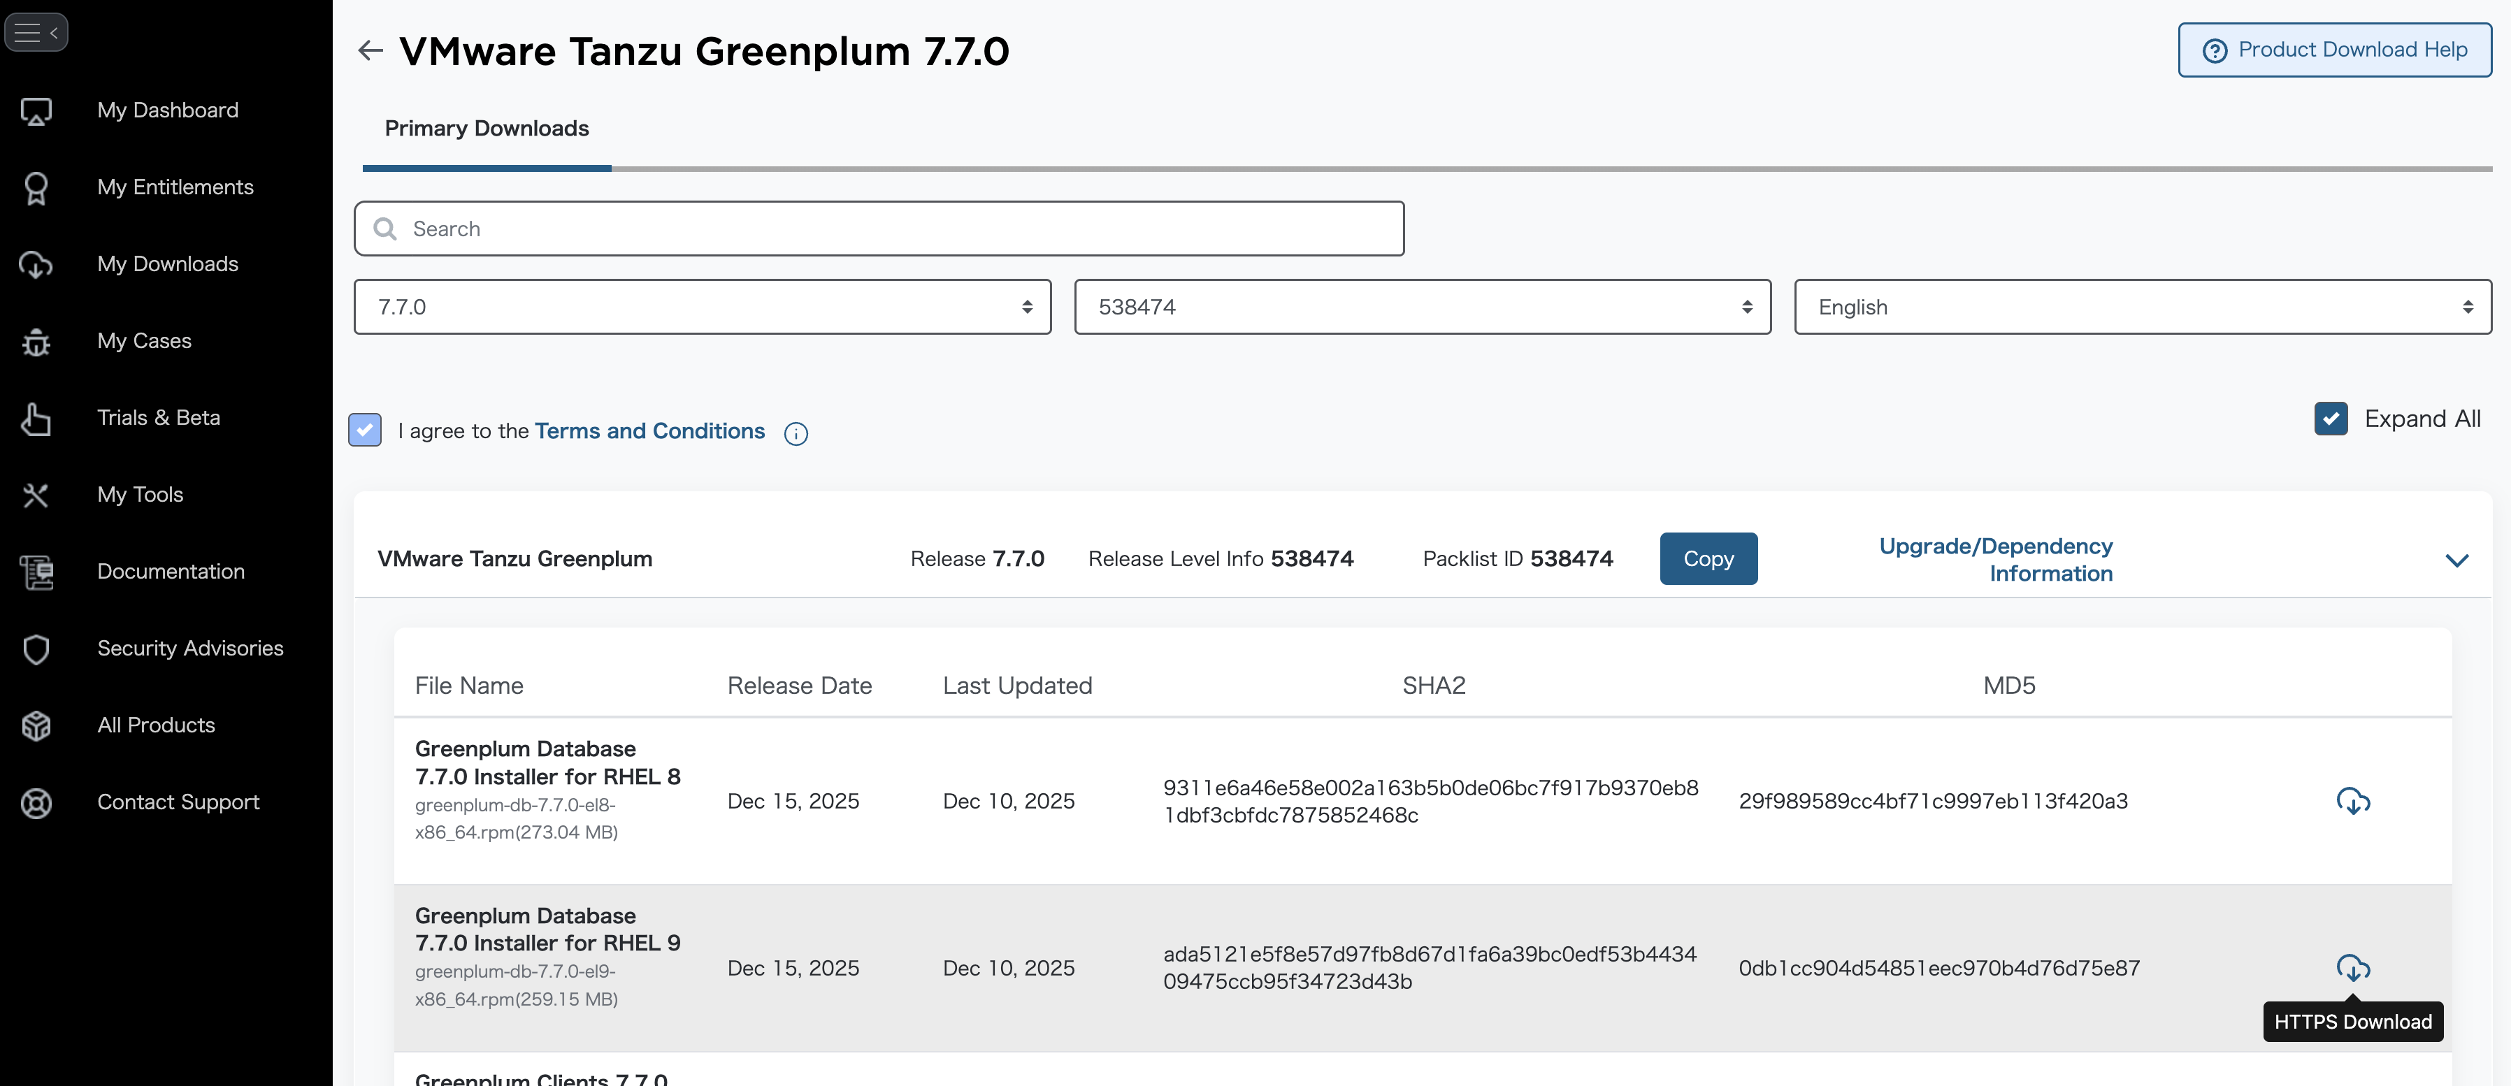Uncheck the Terms and Conditions agreement checkbox
Screen dimensions: 2511x1086
(365, 430)
